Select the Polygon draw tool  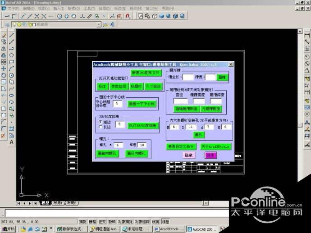[x=12, y=55]
